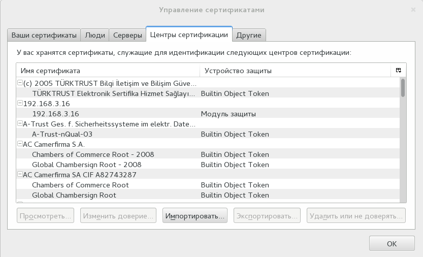The height and width of the screenshot is (257, 423).
Task: Collapse the AC Camerfirma SA CIF A82743287 group
Action: 20,174
